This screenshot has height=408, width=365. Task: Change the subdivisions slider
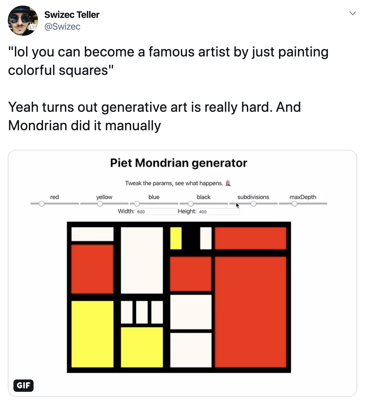click(x=254, y=204)
